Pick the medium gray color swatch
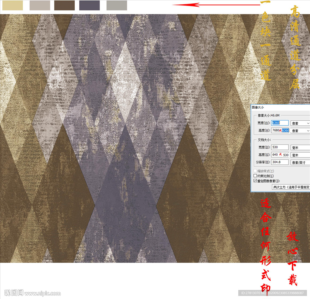 117,5
